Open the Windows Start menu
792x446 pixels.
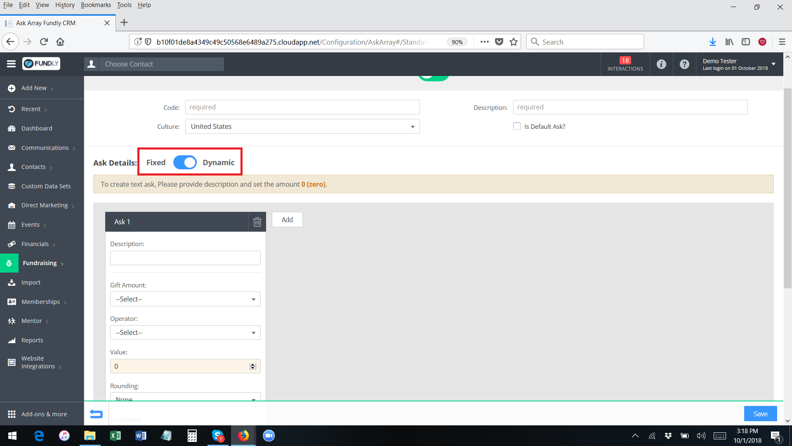click(12, 436)
